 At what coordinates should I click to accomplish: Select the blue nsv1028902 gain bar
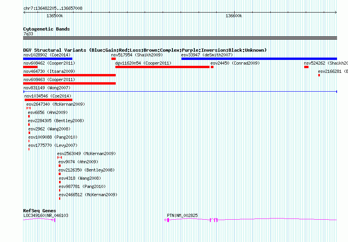[x=48, y=59]
